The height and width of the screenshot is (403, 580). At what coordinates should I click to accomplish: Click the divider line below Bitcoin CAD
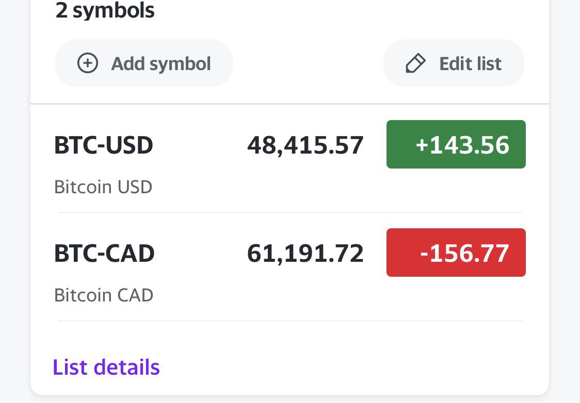289,321
